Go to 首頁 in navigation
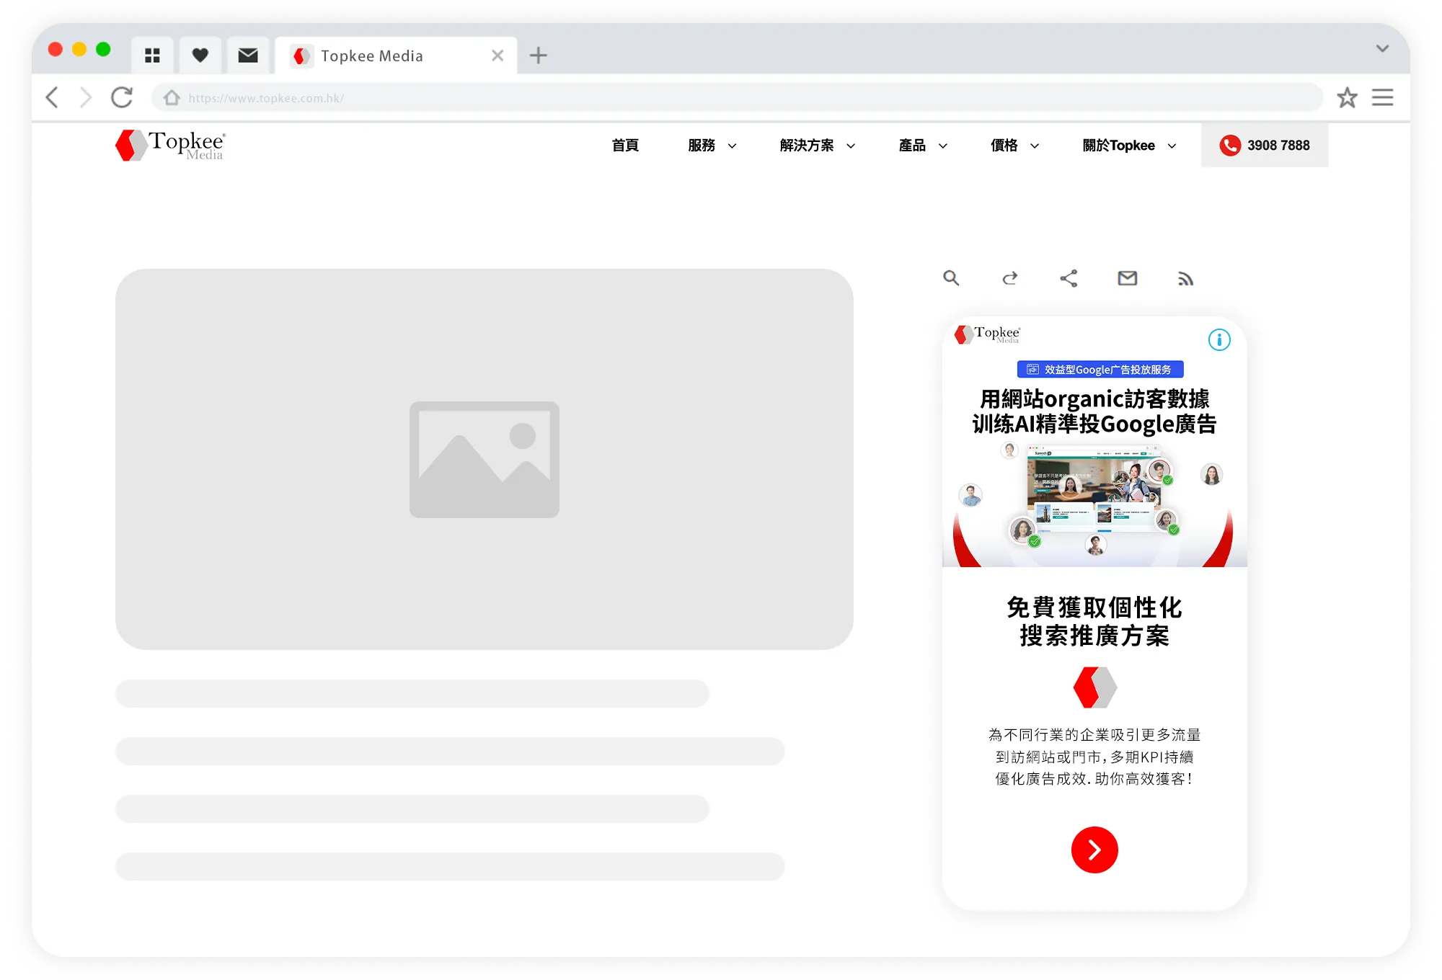The width and height of the screenshot is (1442, 980). pyautogui.click(x=625, y=146)
